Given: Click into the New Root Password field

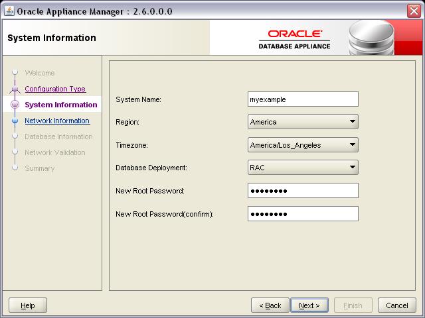Looking at the screenshot, I should 303,191.
